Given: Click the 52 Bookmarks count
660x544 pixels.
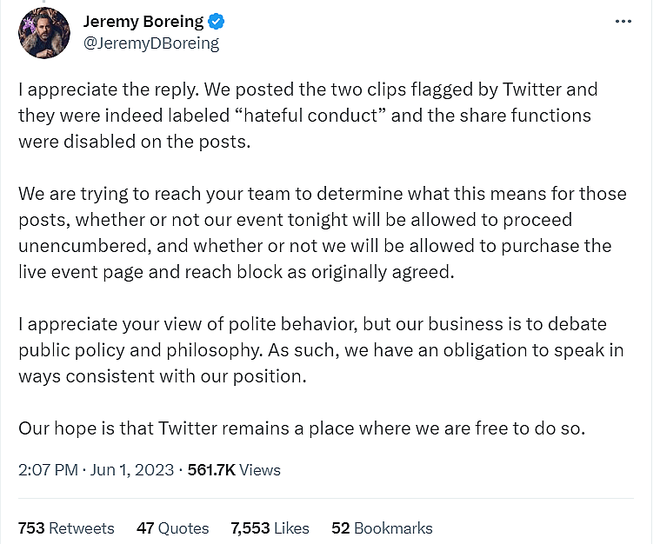Looking at the screenshot, I should pyautogui.click(x=382, y=527).
